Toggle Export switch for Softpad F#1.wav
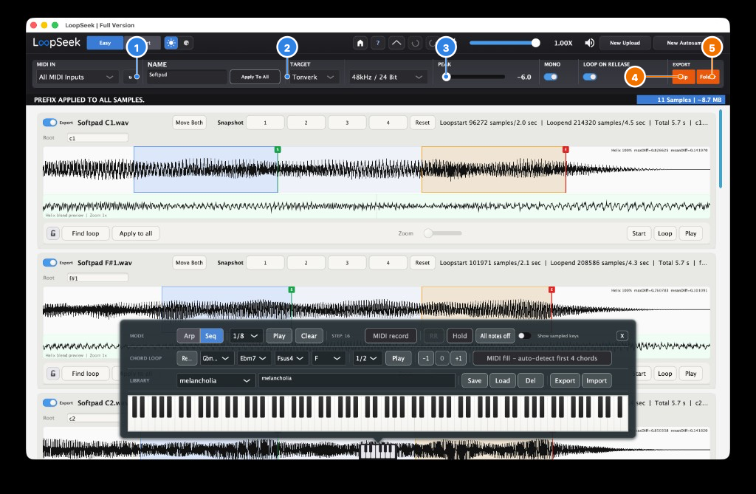Viewport: 756px width, 494px height. pyautogui.click(x=49, y=262)
